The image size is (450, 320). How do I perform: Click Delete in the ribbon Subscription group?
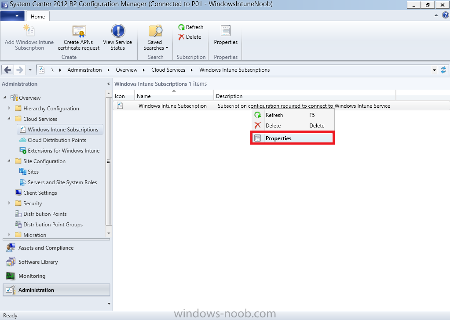[190, 36]
